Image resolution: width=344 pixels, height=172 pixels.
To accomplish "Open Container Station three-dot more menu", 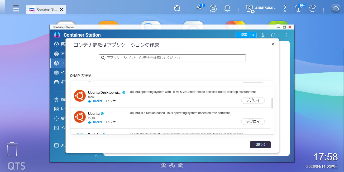I will (x=286, y=35).
